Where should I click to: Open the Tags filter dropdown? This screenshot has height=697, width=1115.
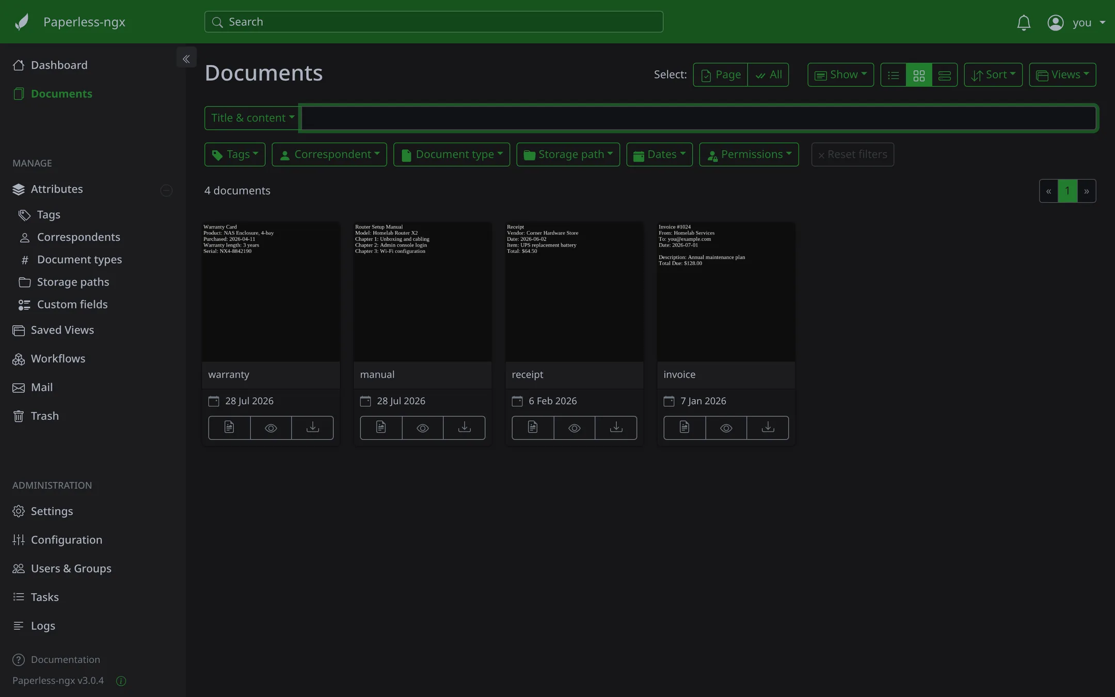[x=235, y=154]
